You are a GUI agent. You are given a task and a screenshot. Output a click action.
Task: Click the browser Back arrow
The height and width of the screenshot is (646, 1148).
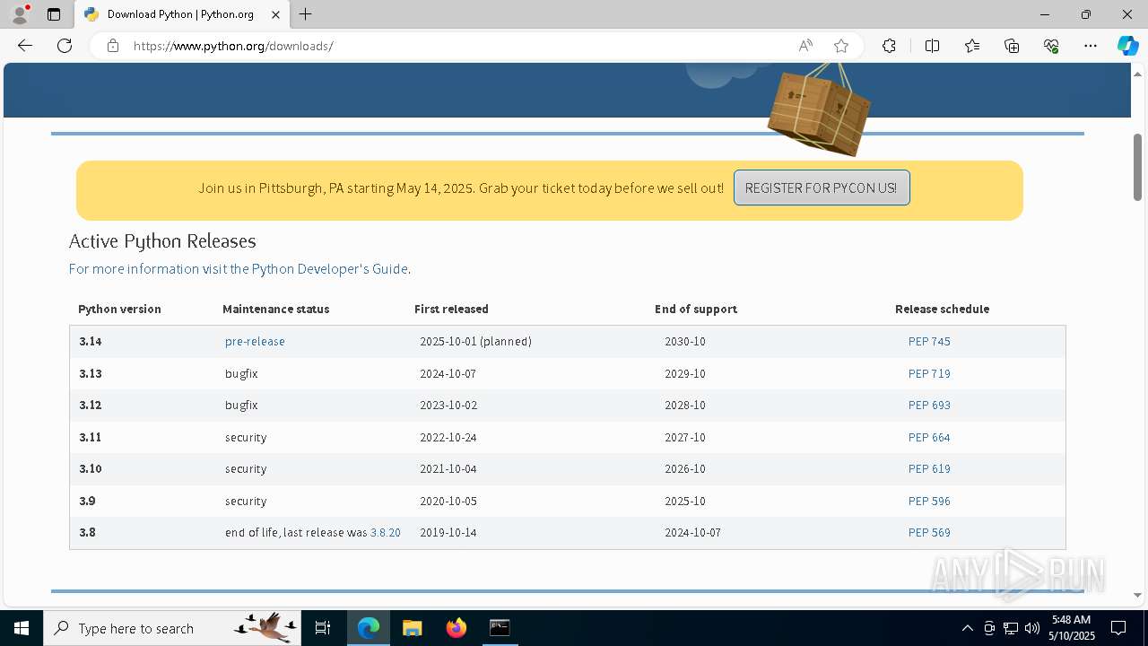25,46
